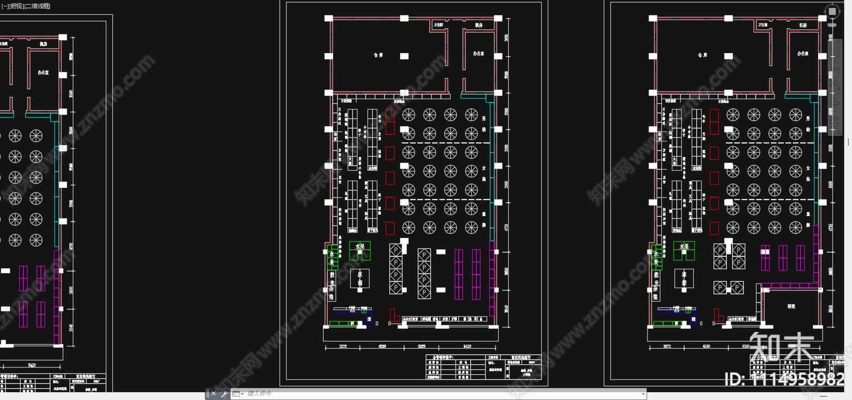Click the 仓库 label in right plan

[x=702, y=55]
